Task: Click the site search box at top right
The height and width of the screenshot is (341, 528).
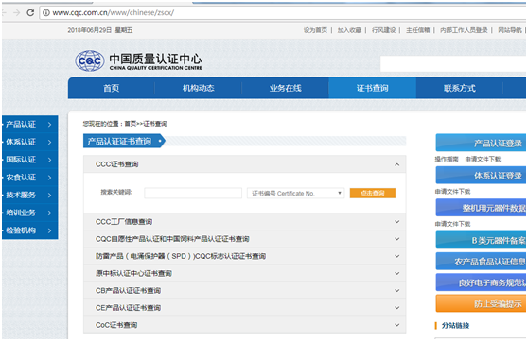Action: (453, 64)
